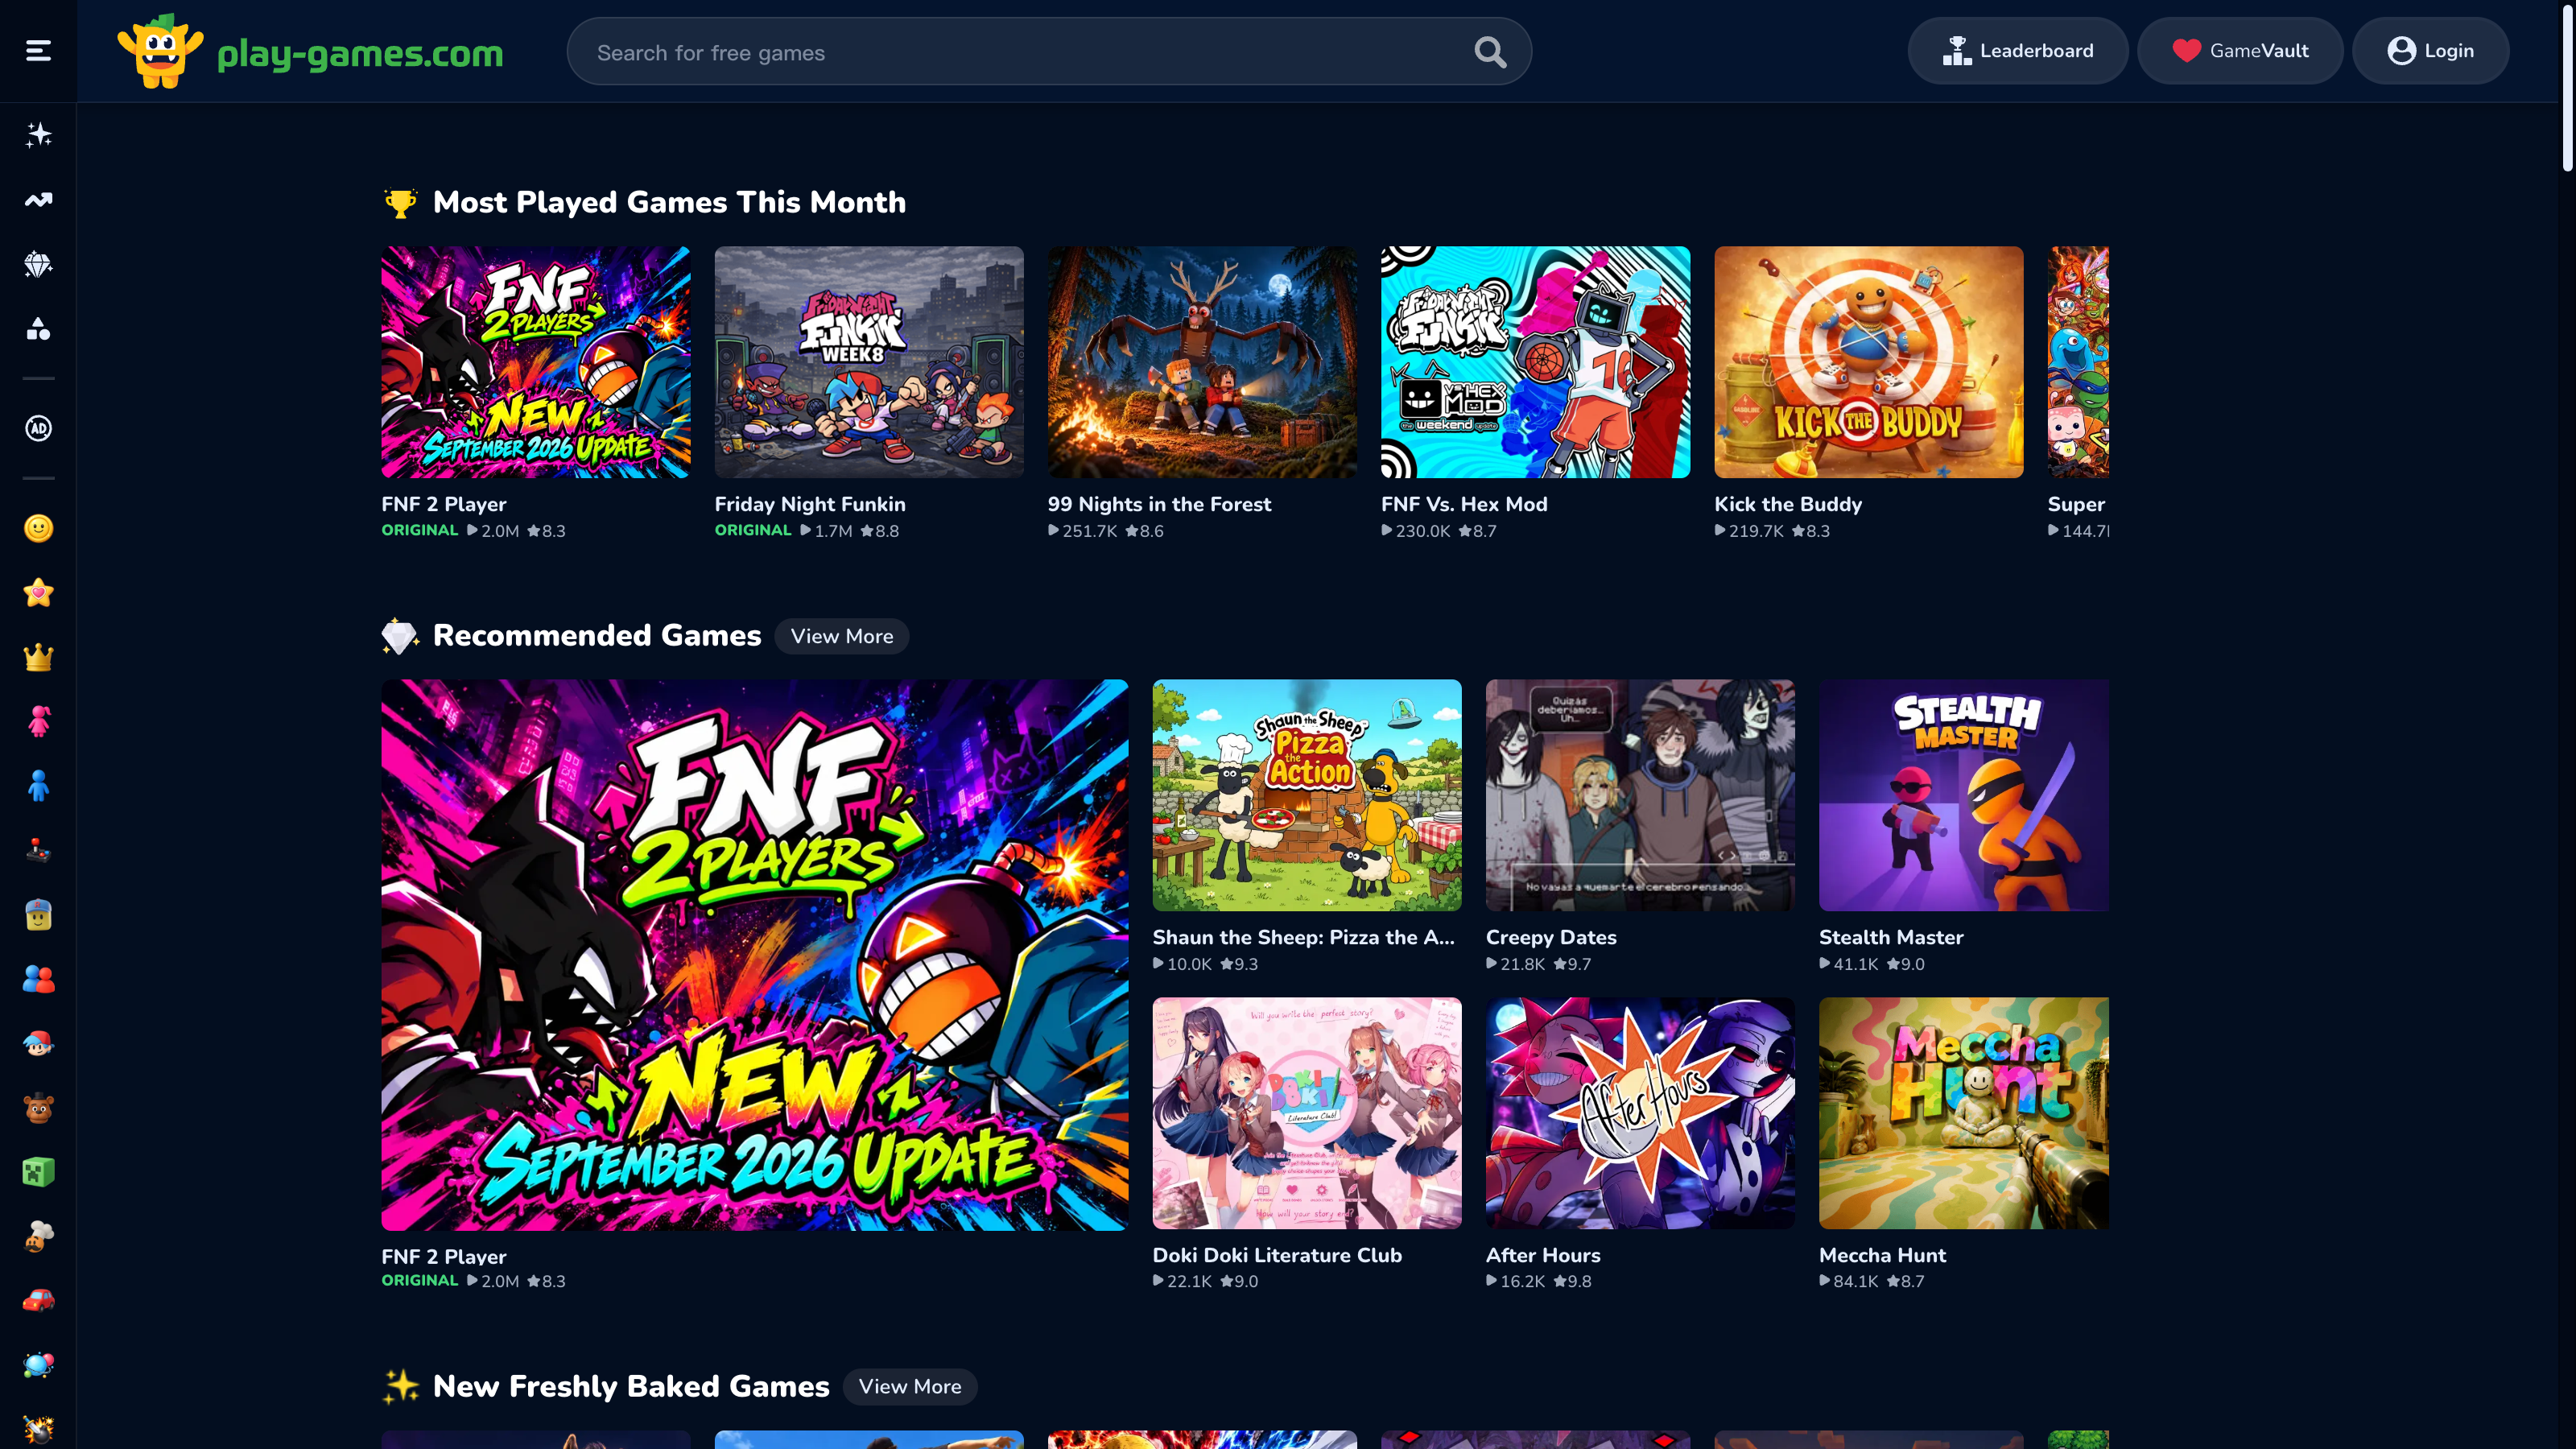Open the two-player people sidebar icon
The height and width of the screenshot is (1449, 2576).
click(x=38, y=979)
